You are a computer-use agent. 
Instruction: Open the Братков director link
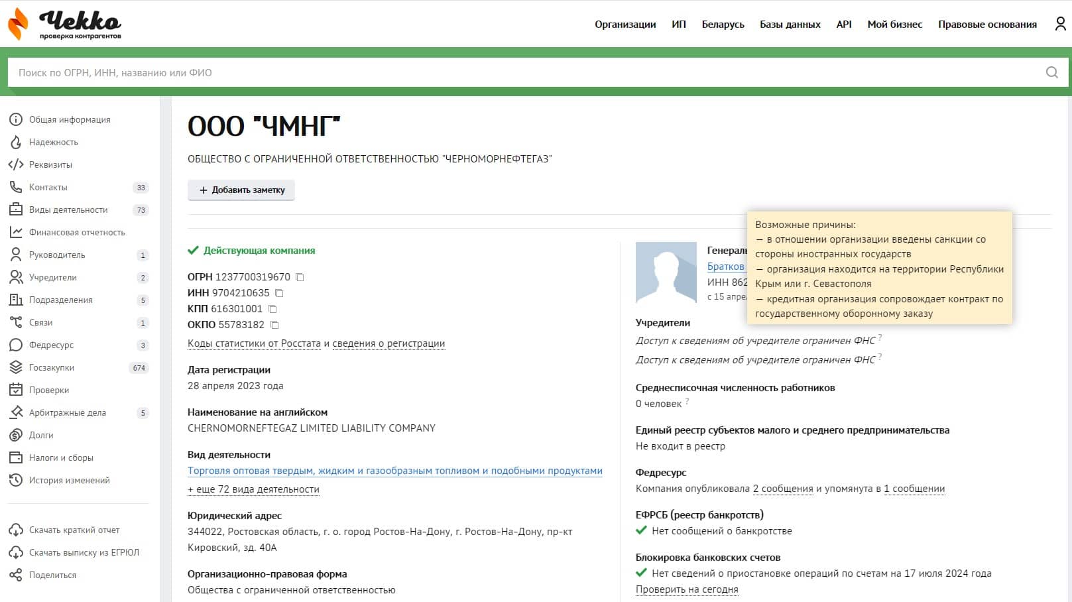726,266
